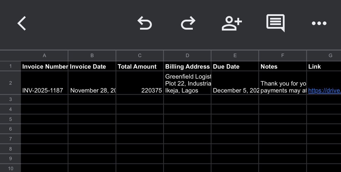Select the Due Date header cell
341x172 pixels.
[235, 67]
